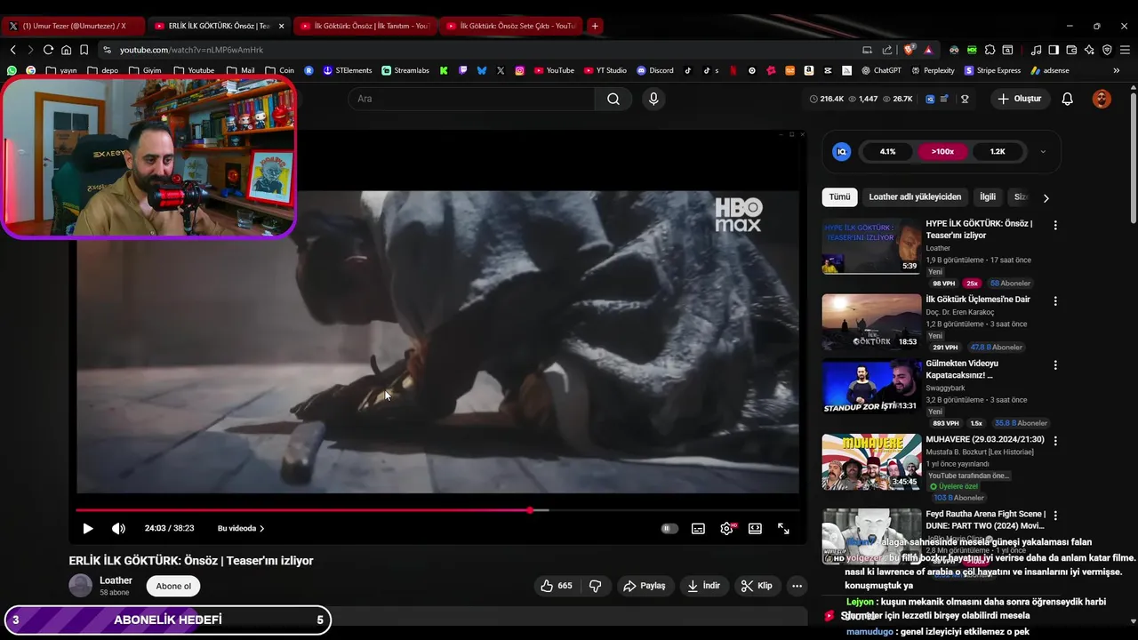The width and height of the screenshot is (1138, 640).
Task: Toggle subtitles with the captions icon
Action: coord(698,528)
